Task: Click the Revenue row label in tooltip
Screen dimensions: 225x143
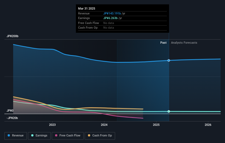Action: pos(84,13)
